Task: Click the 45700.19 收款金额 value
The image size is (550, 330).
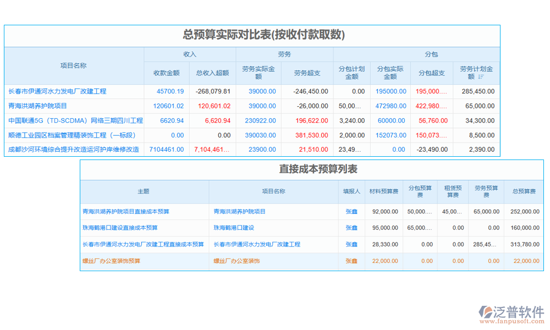Action: [x=170, y=91]
